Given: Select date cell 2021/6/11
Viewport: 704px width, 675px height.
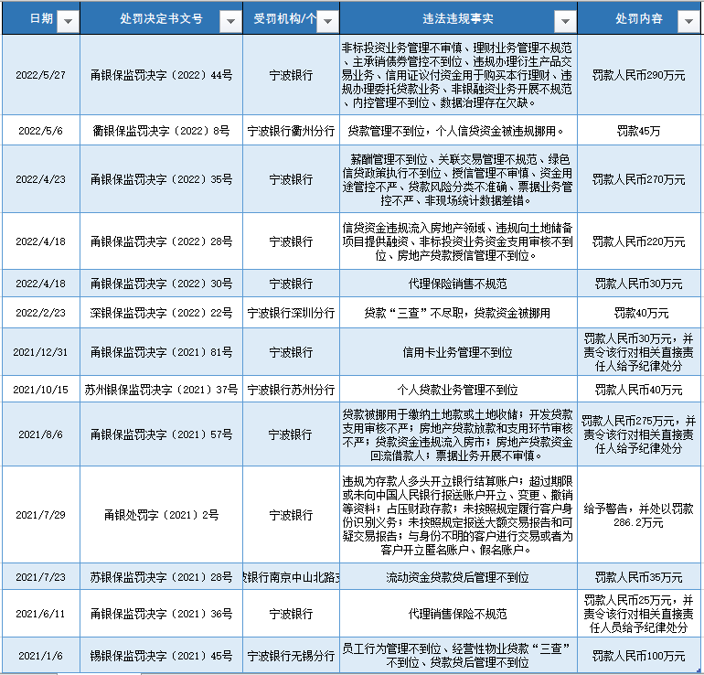Looking at the screenshot, I should tap(41, 614).
